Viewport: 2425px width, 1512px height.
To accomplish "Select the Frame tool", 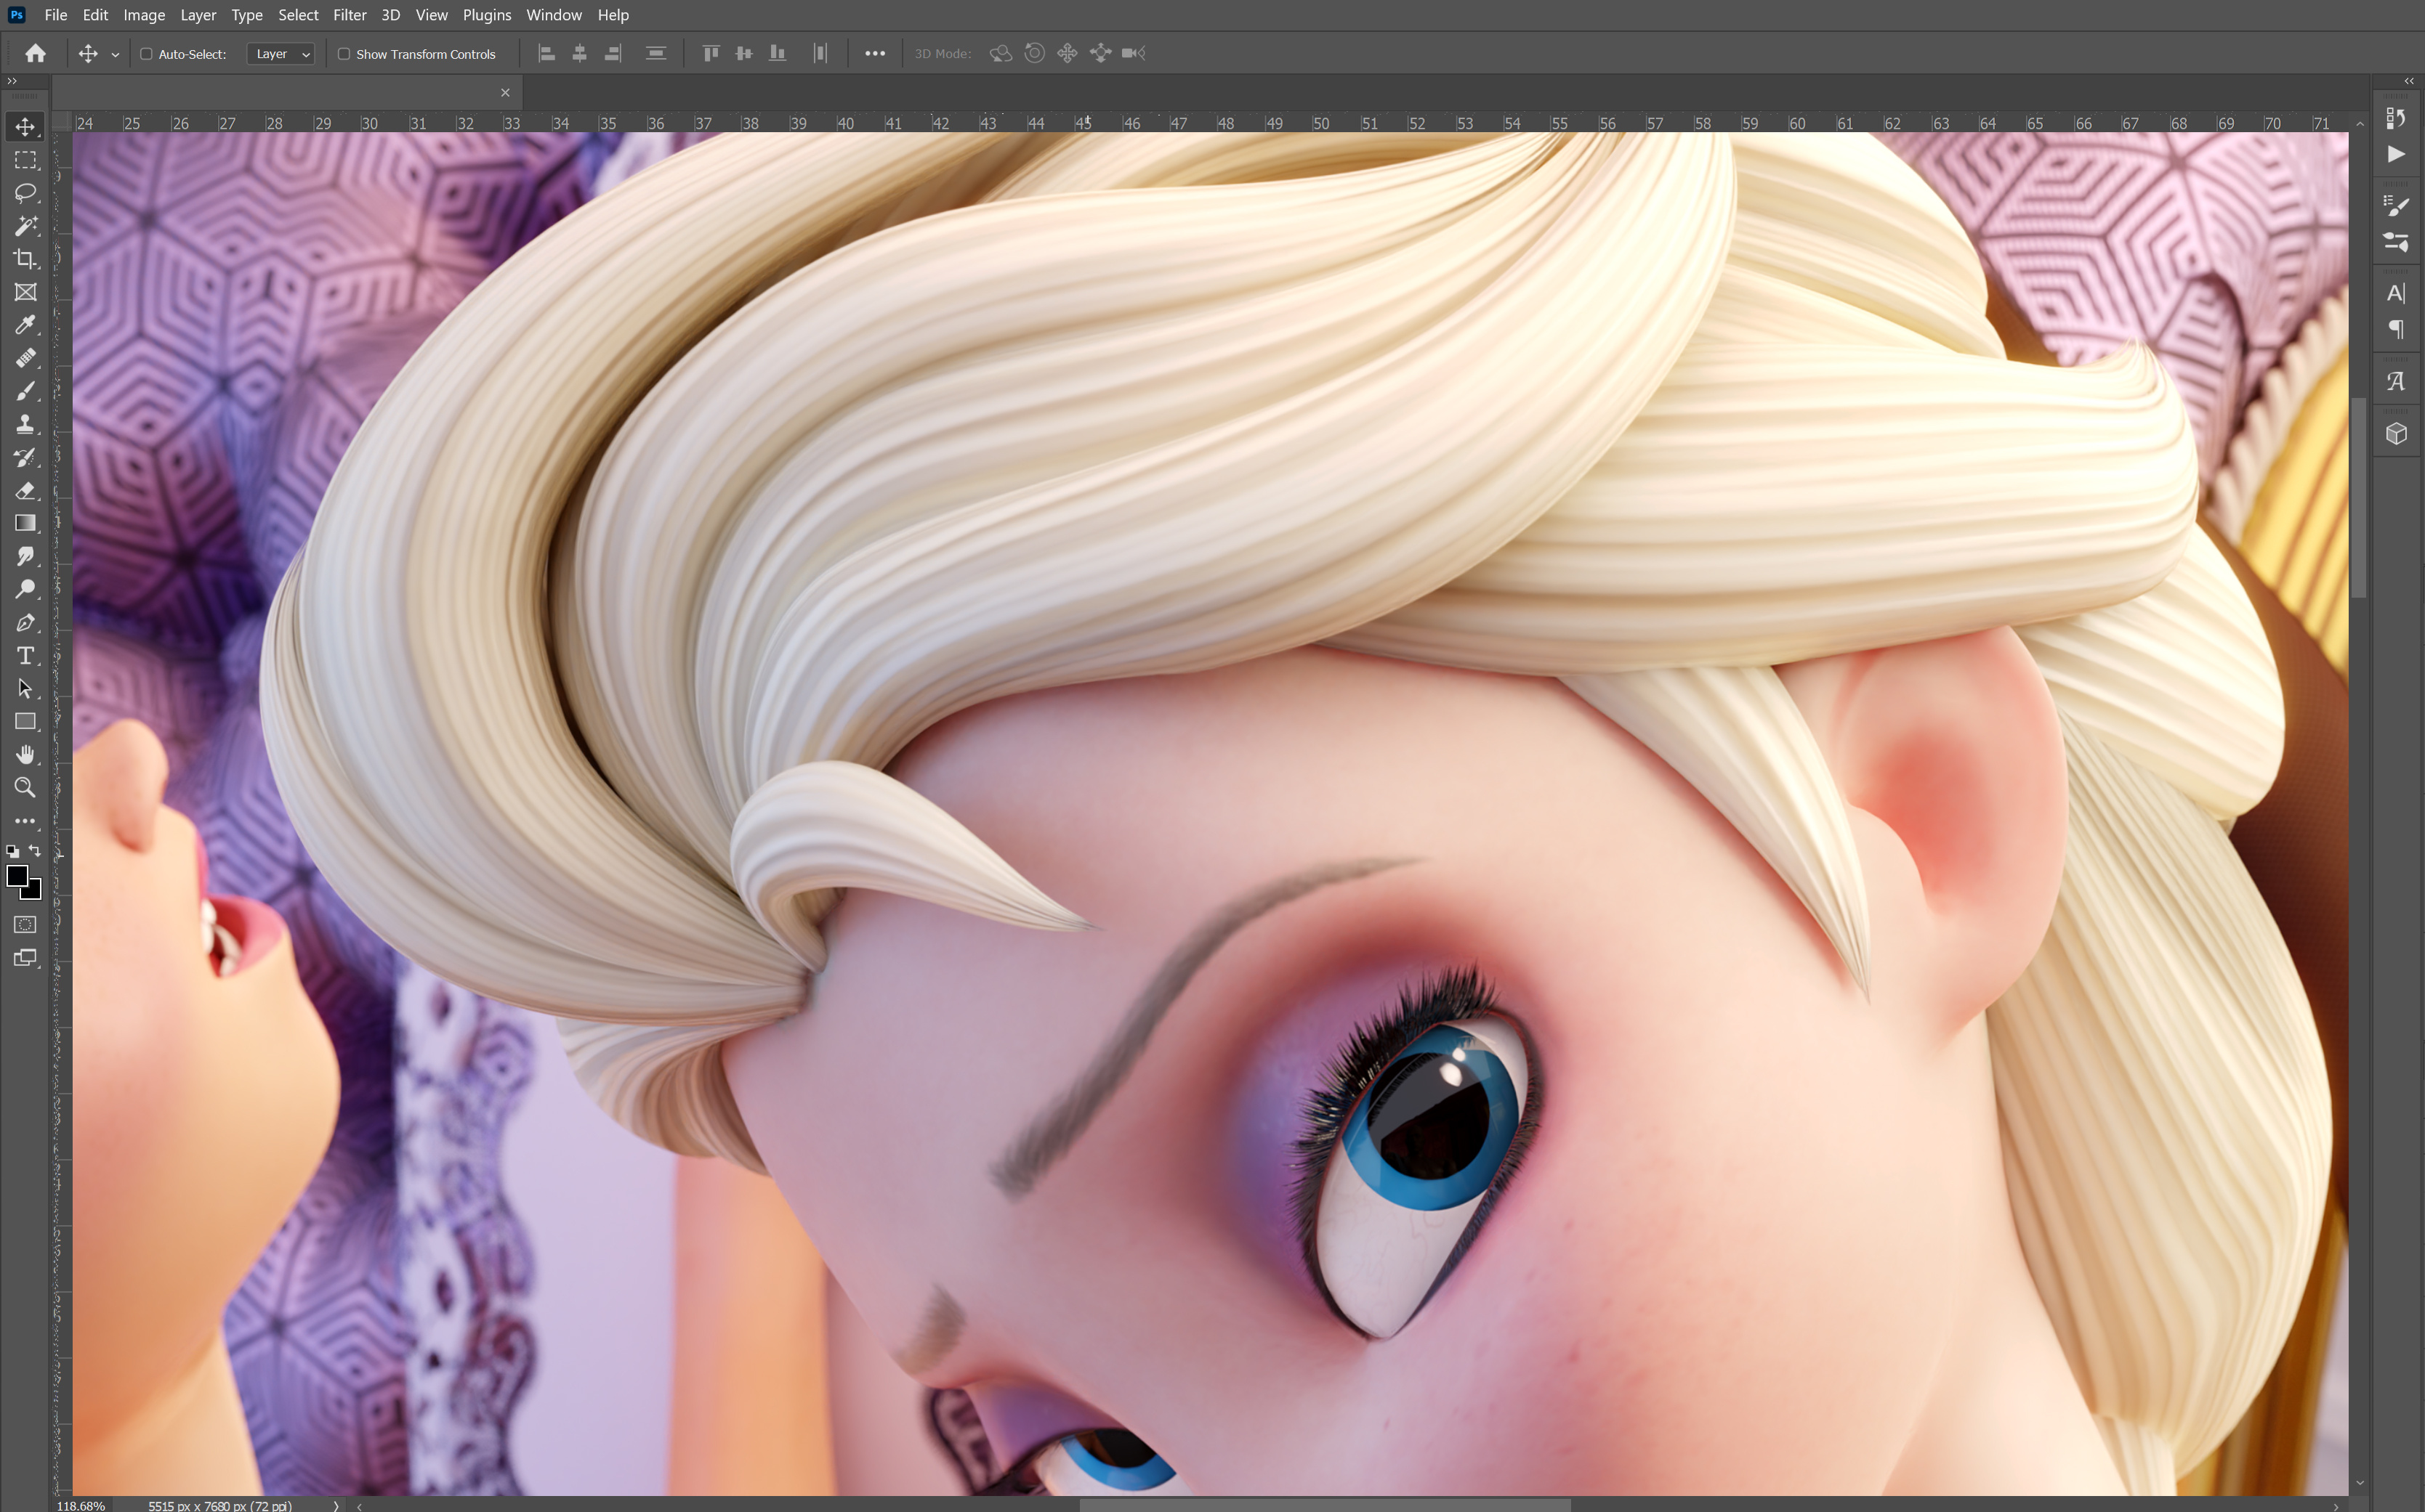I will 25,292.
